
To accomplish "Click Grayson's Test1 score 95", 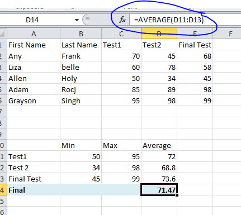I will coord(121,101).
